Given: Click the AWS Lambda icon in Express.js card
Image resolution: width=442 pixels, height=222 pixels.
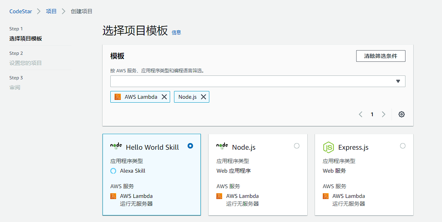Looking at the screenshot, I should pos(326,196).
